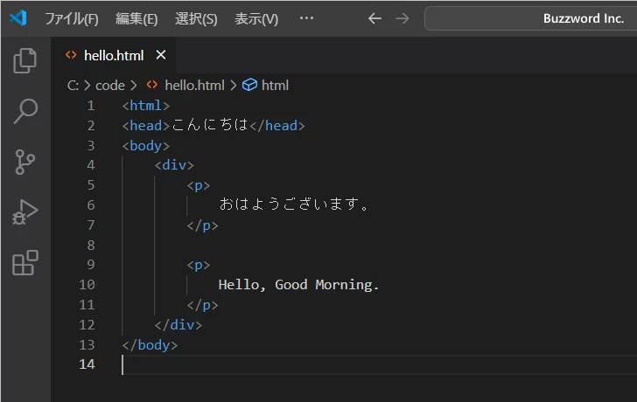The height and width of the screenshot is (402, 637).
Task: Click the <p> tag on line 9
Action: [199, 265]
